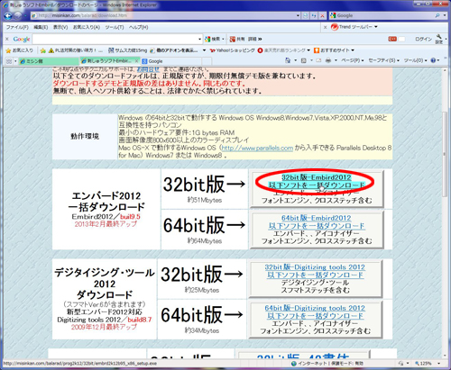Download 64bit版-Embird2012 link

317,222
